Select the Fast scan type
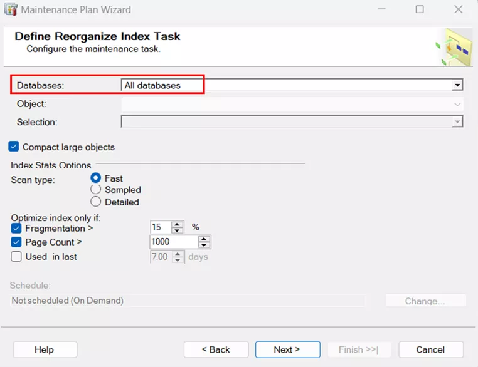Viewport: 478px width, 367px height. [96, 178]
